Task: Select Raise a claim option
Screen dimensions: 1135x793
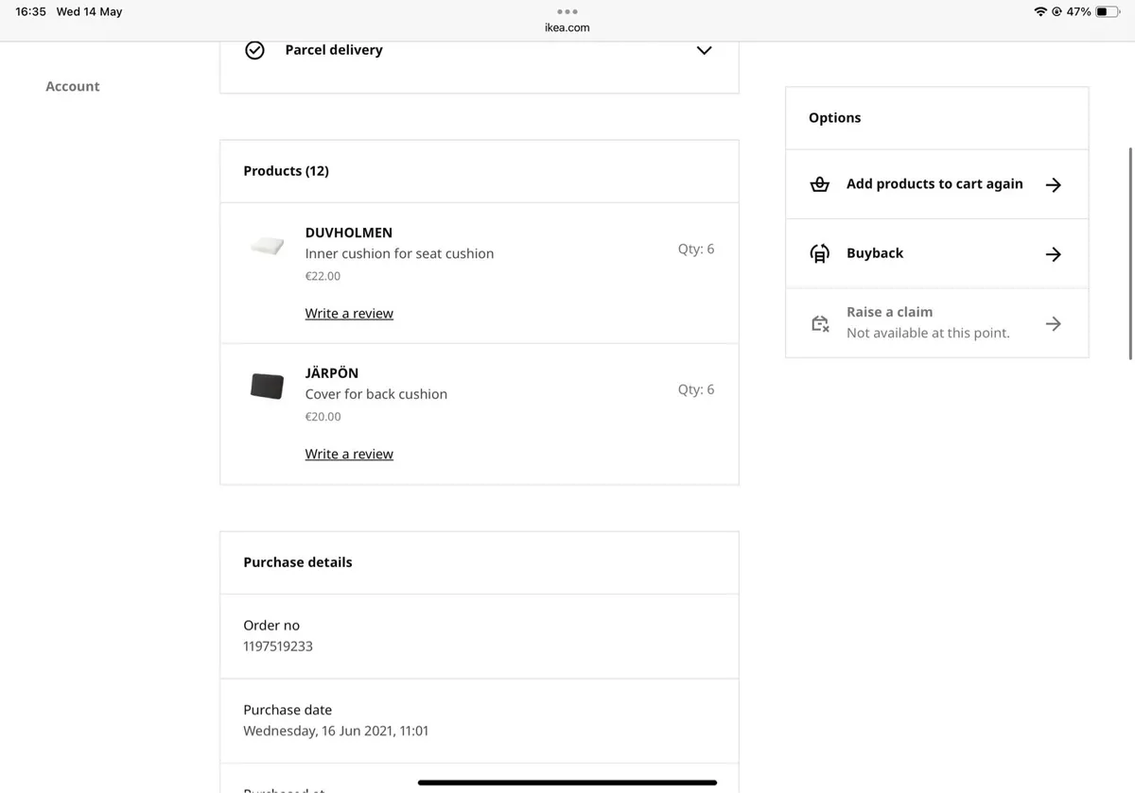Action: click(x=937, y=323)
